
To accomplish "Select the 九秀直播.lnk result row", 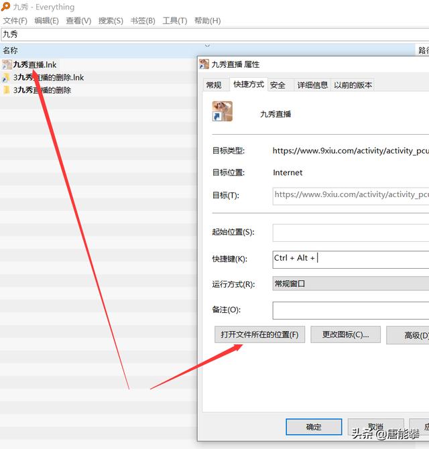I will coord(99,65).
